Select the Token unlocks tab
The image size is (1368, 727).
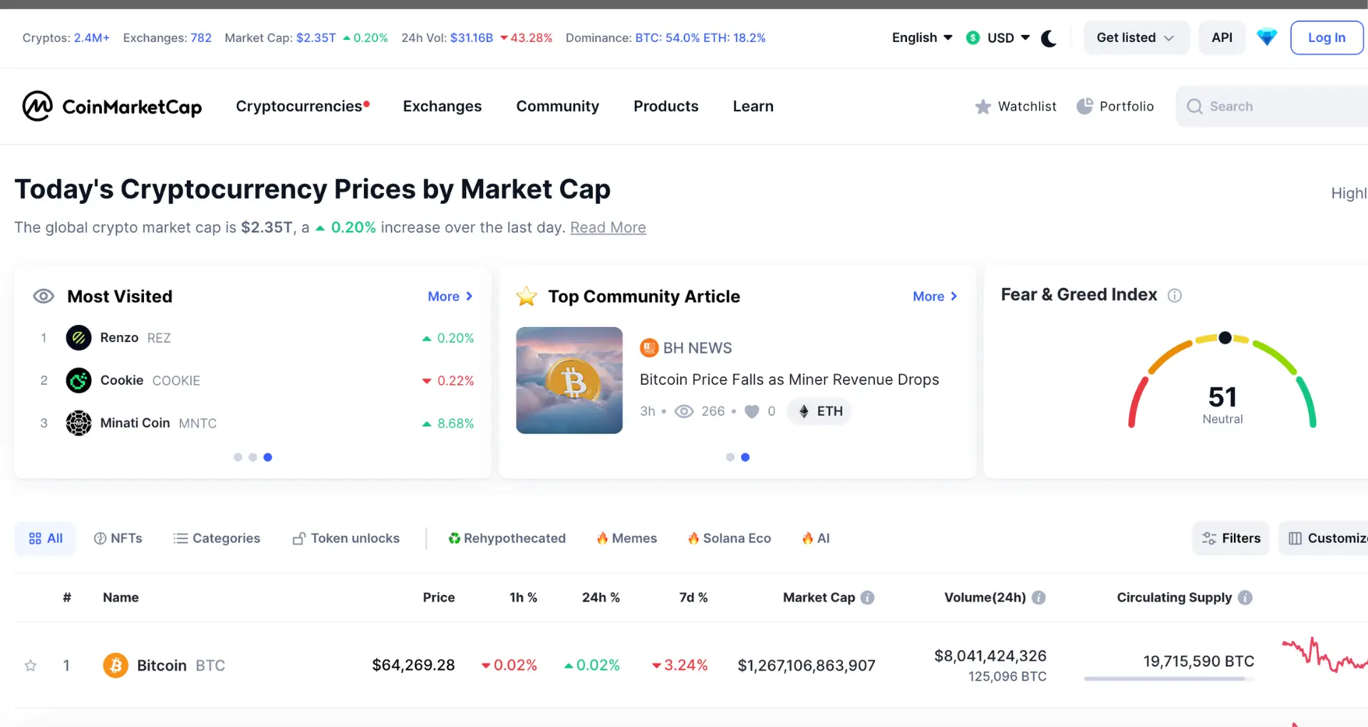click(x=346, y=538)
